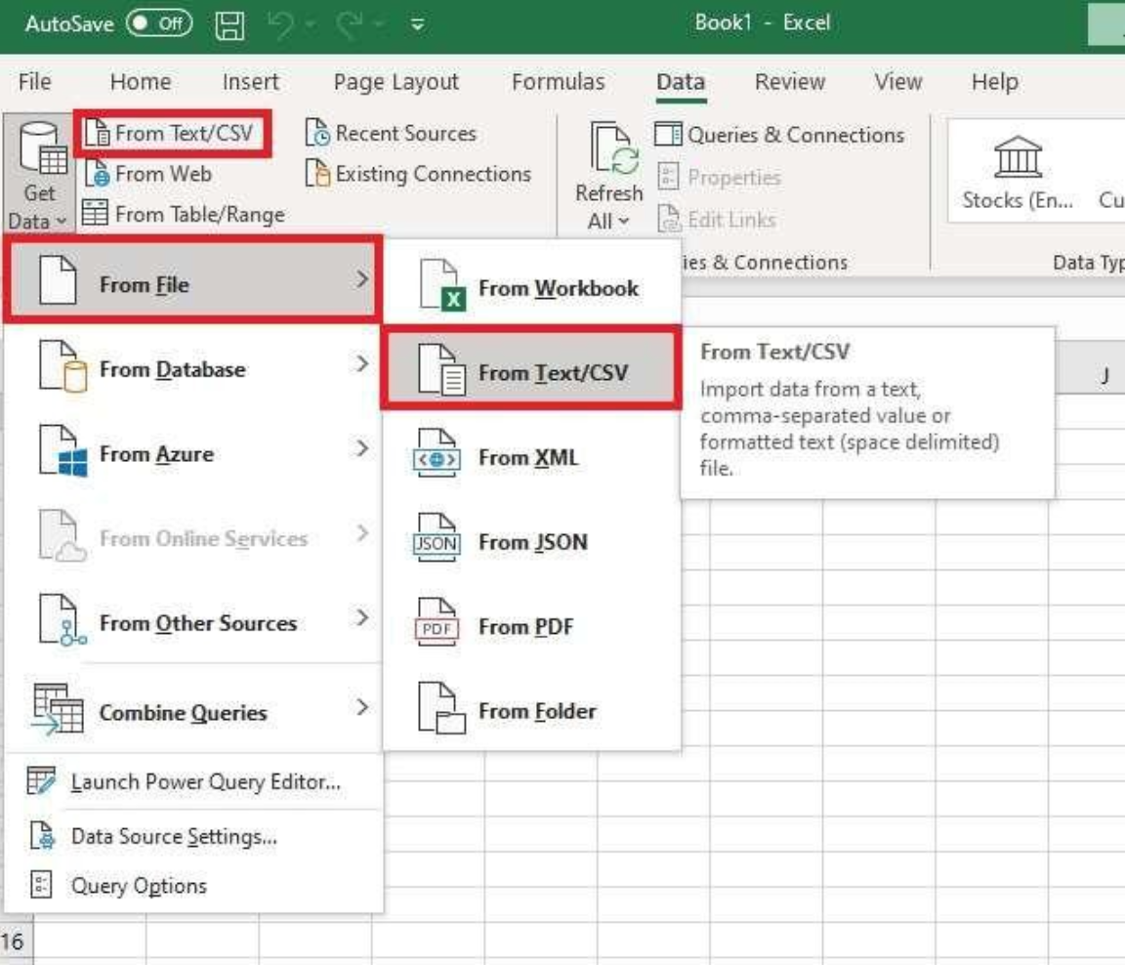The height and width of the screenshot is (965, 1125).
Task: Switch to the Home tab
Action: click(140, 82)
